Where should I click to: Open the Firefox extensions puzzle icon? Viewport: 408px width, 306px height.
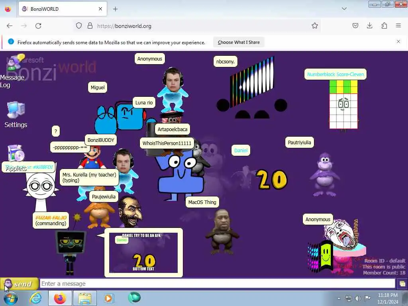click(x=384, y=25)
